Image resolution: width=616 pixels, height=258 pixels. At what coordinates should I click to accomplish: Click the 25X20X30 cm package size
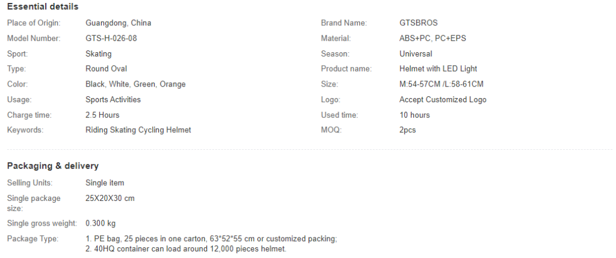tap(110, 198)
